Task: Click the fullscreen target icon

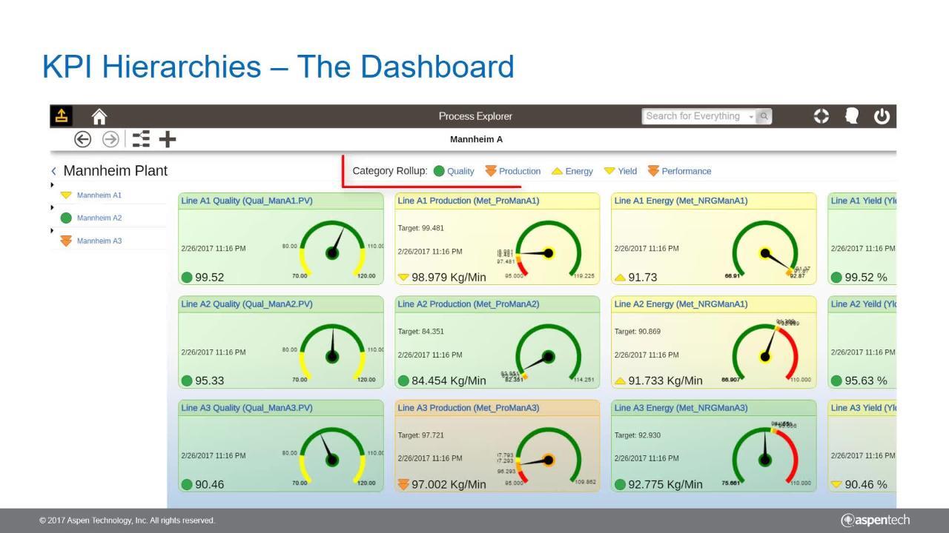Action: pyautogui.click(x=821, y=116)
